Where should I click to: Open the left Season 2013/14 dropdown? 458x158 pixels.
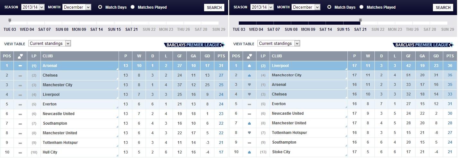point(33,7)
